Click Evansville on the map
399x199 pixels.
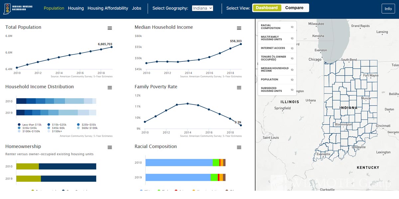click(323, 154)
